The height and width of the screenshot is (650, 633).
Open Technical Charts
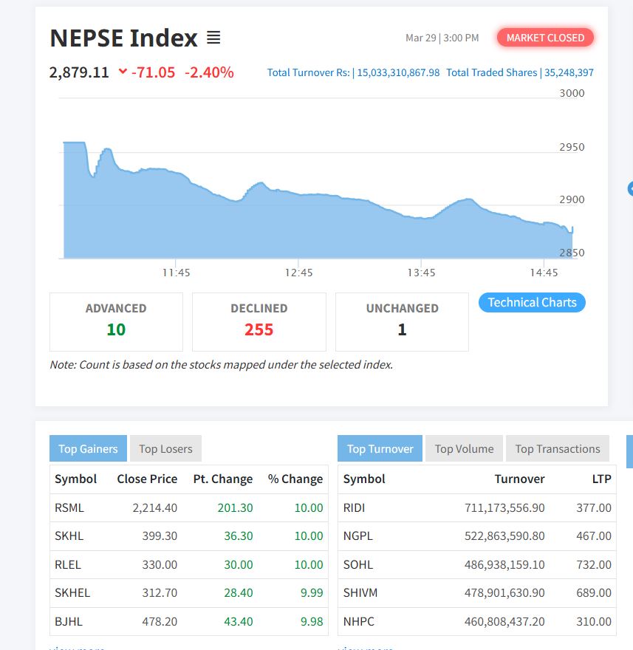tap(532, 302)
